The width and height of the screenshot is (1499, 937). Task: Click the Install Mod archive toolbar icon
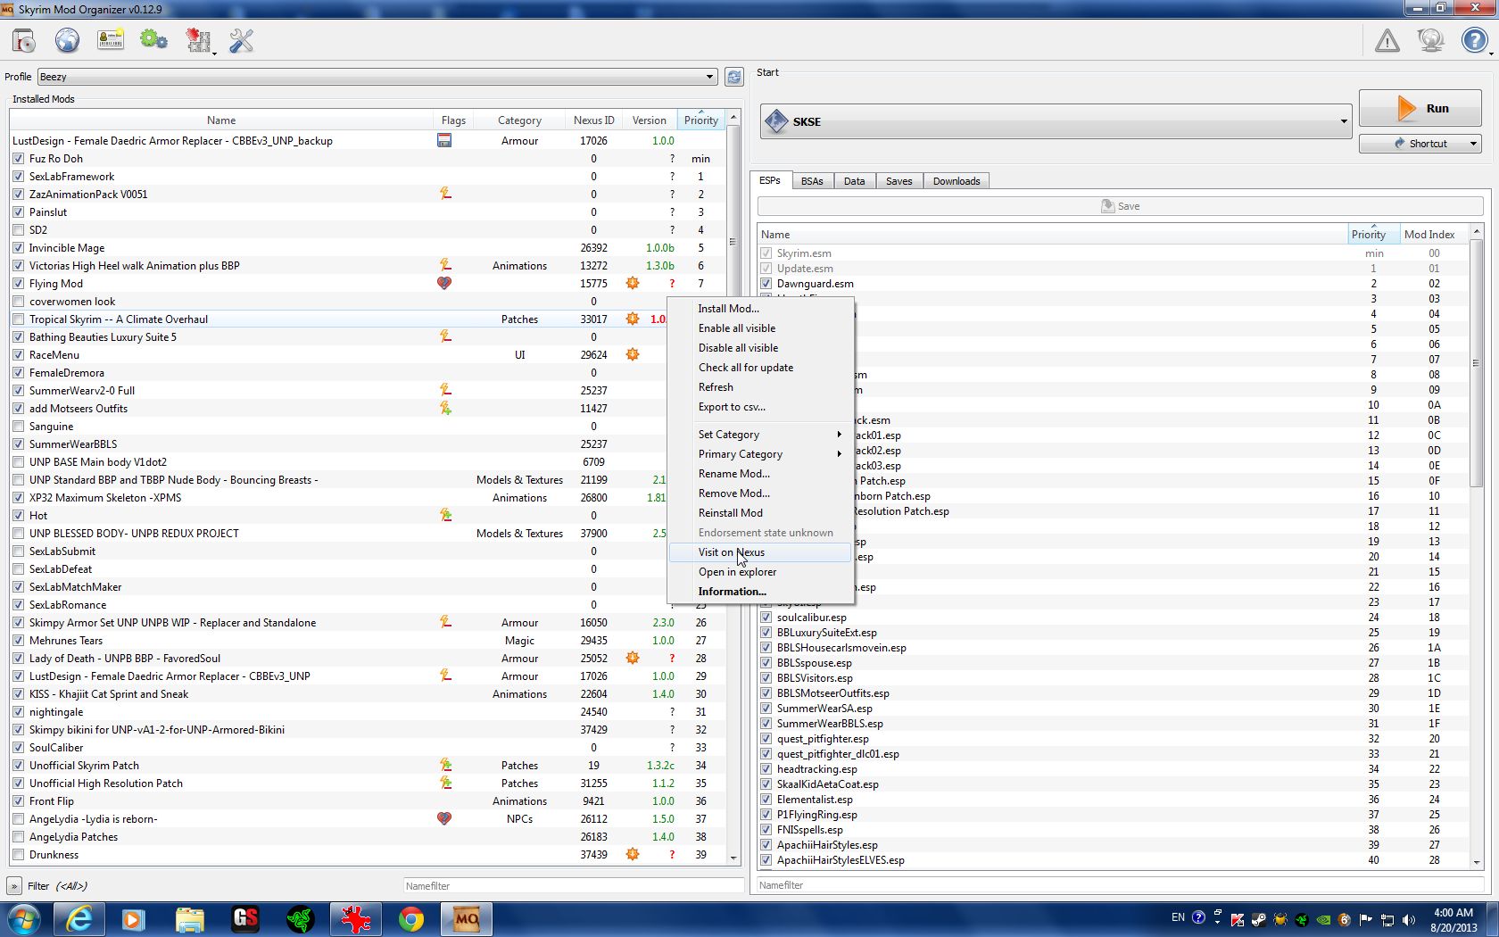click(x=24, y=41)
